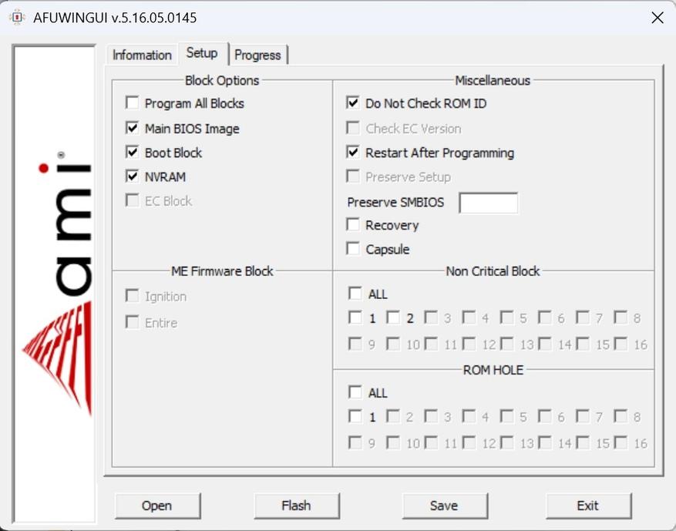
Task: Open the Progress tab
Action: [257, 55]
